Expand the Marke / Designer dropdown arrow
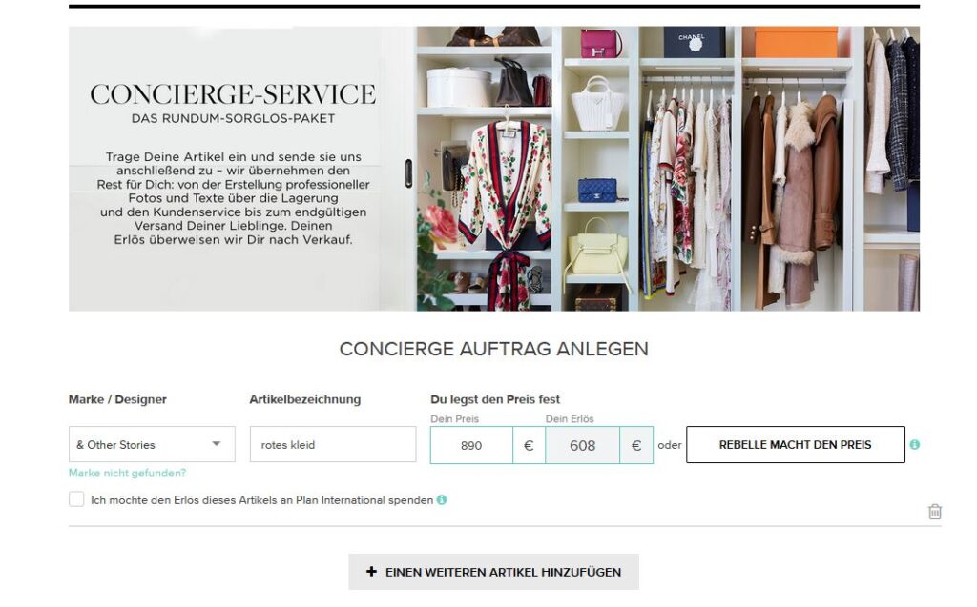The image size is (977, 607). click(x=217, y=444)
